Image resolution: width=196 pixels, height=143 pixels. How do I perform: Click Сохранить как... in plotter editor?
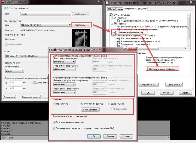(148, 85)
